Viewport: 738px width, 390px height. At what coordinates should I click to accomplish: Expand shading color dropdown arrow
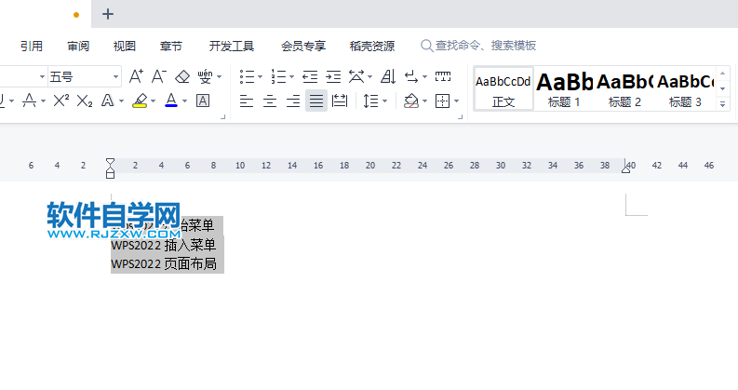[425, 101]
